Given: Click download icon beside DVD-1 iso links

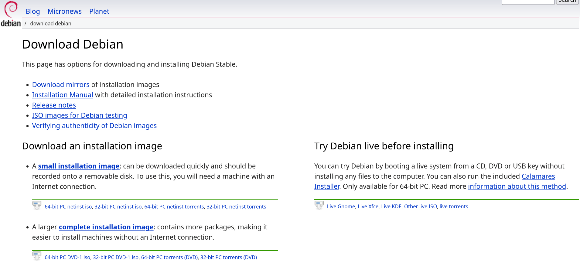Looking at the screenshot, I should (37, 256).
